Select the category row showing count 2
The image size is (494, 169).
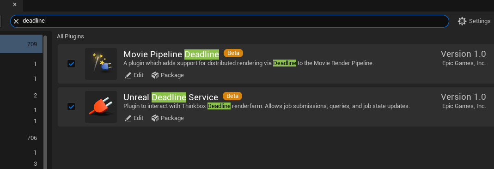click(21, 96)
